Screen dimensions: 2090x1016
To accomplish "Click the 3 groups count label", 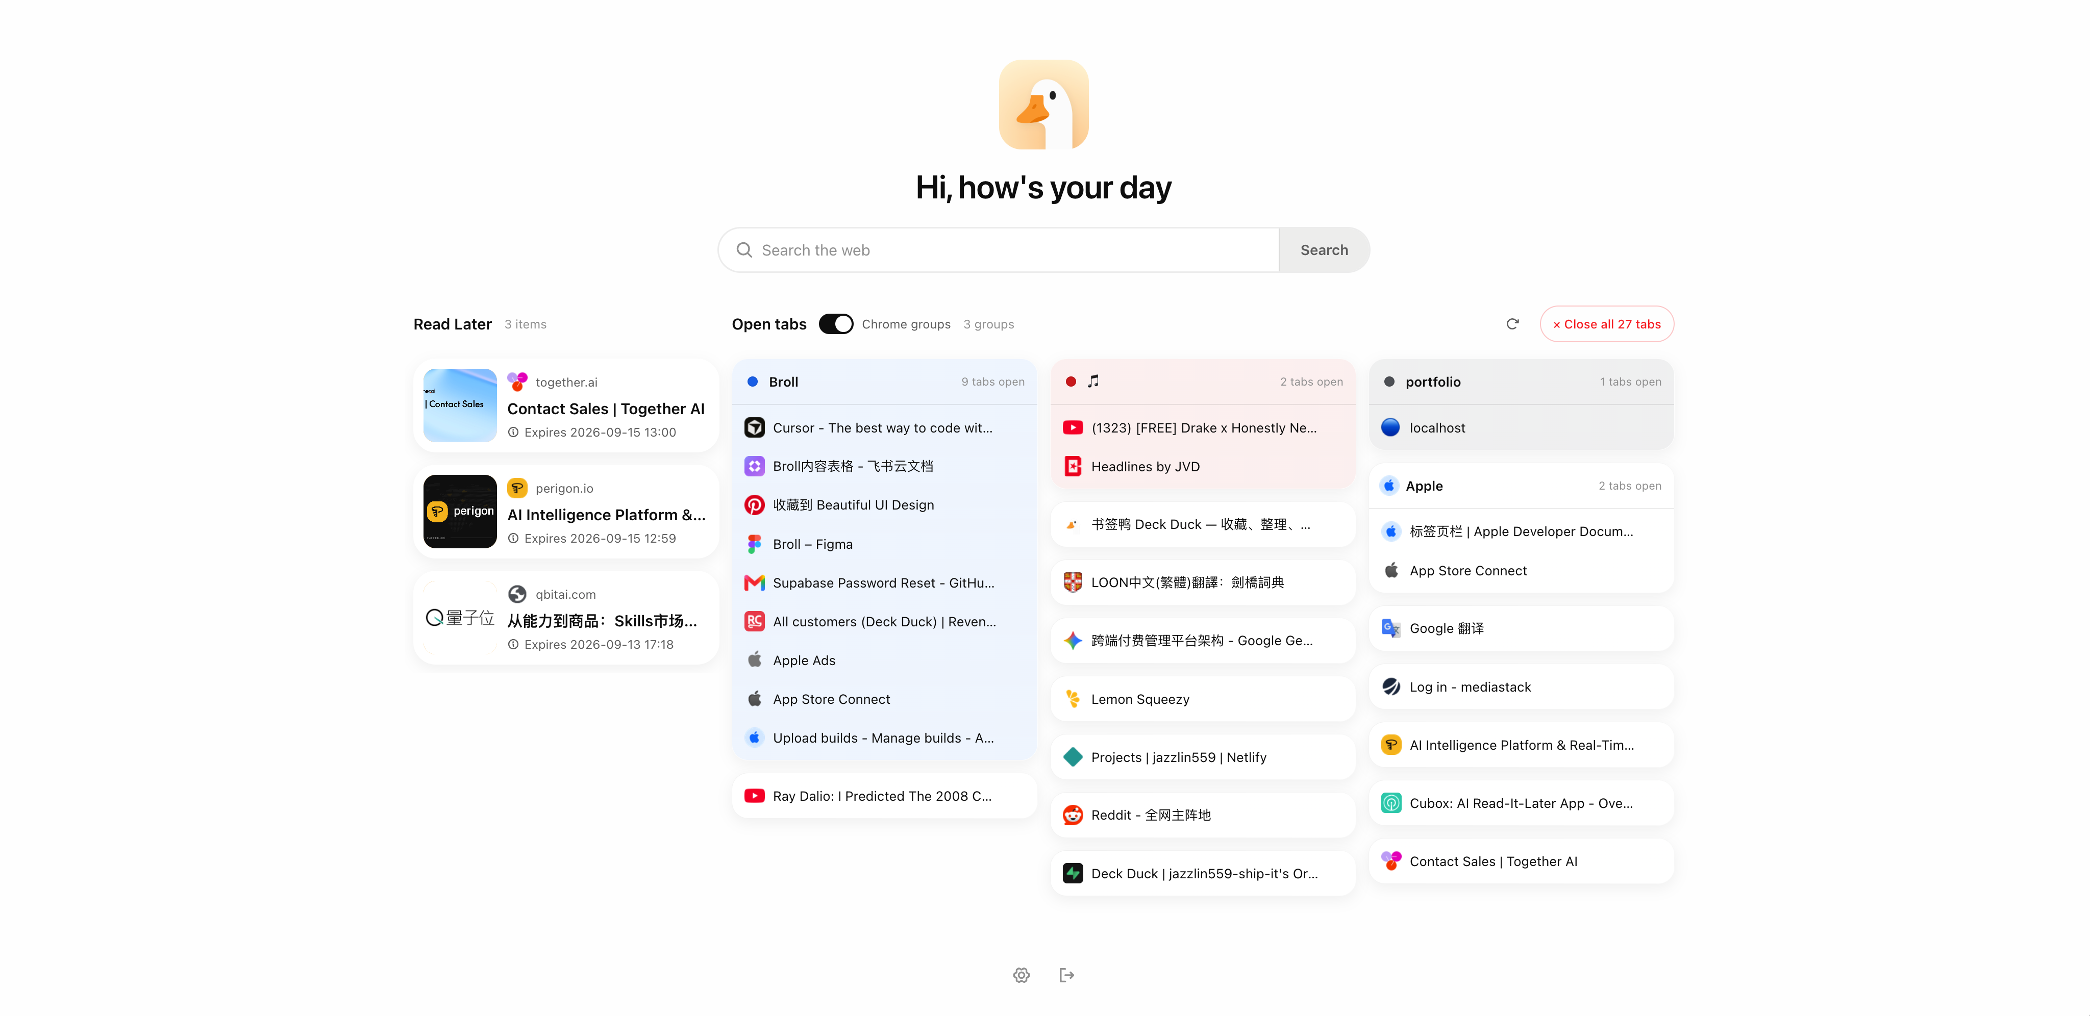I will tap(988, 324).
